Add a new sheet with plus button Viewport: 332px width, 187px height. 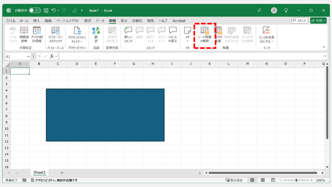pos(62,173)
